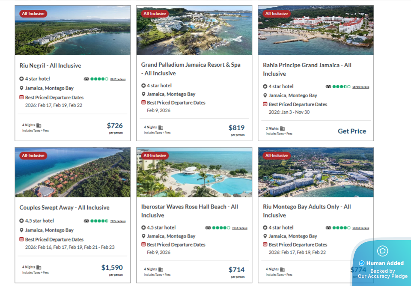The image size is (411, 286).
Task: Select the Bahia Principe resort aerial photo
Action: (x=316, y=30)
